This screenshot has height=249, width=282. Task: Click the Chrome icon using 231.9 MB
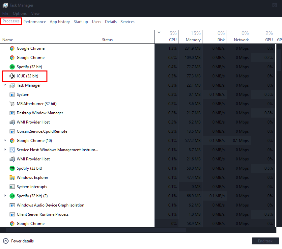(x=12, y=48)
